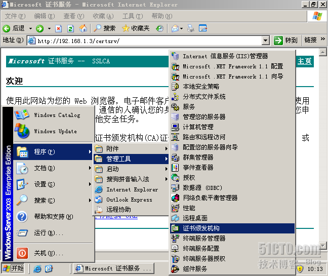This screenshot has width=328, height=276.
Task: Open 服务 (Services) entry
Action: click(x=232, y=107)
